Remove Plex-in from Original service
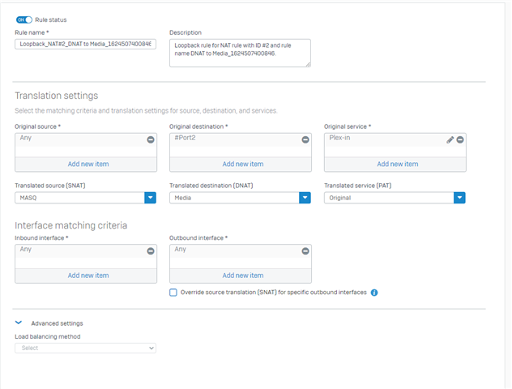 (x=460, y=139)
